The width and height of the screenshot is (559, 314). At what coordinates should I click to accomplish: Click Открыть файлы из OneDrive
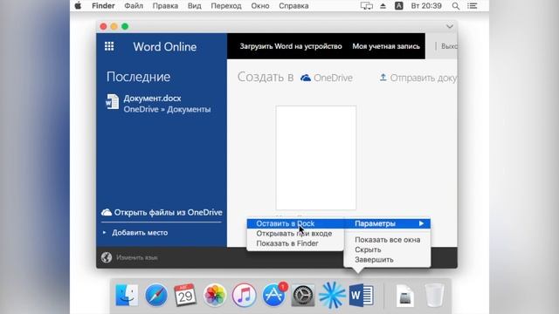tap(168, 213)
